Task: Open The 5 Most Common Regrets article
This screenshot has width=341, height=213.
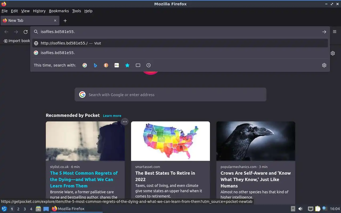Action: [84, 179]
